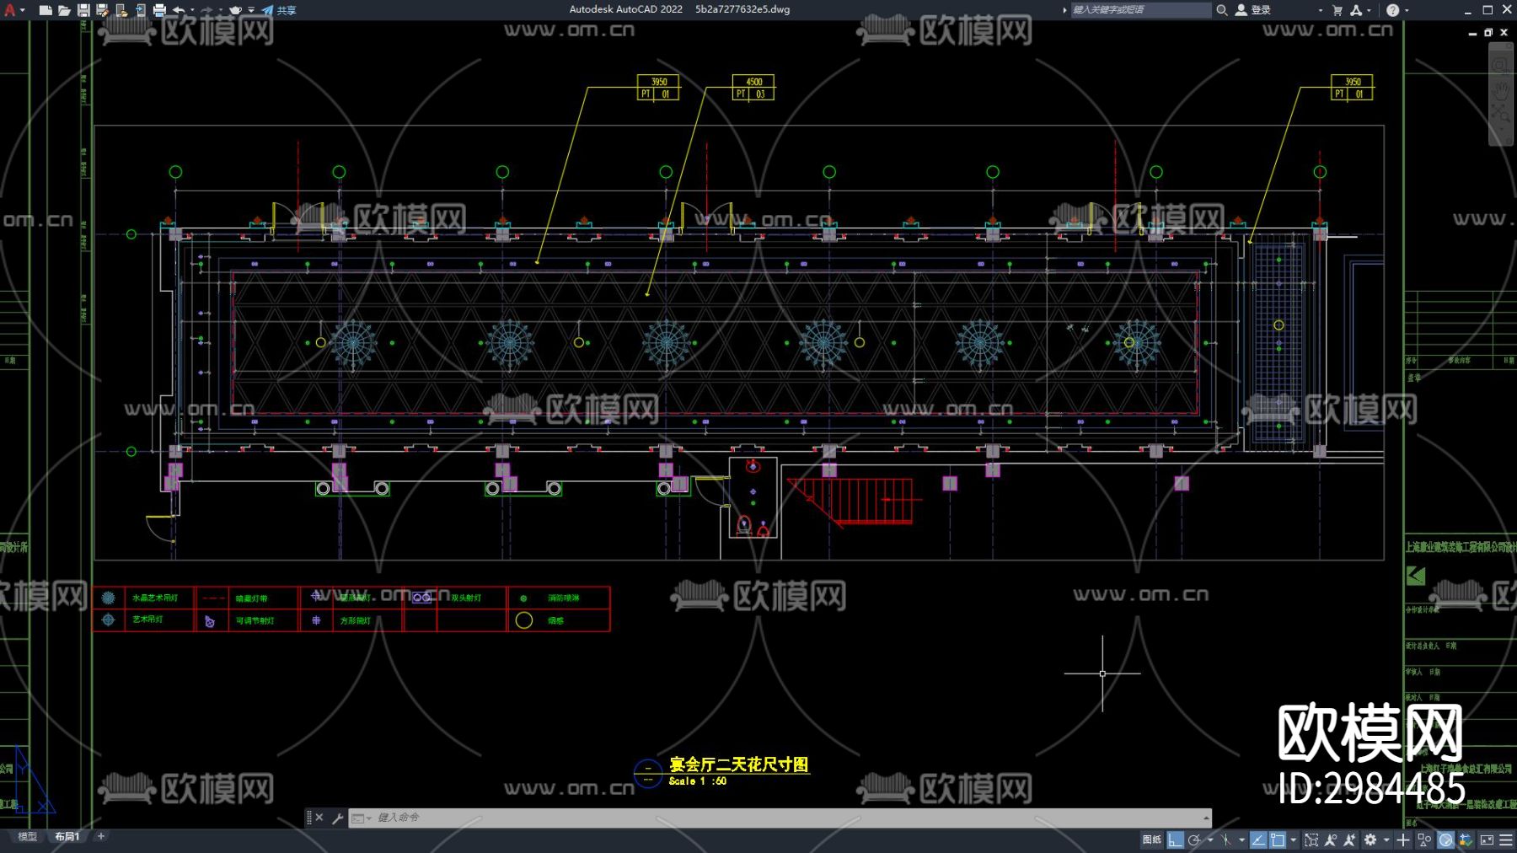Open Workspace Switching gear icon
Viewport: 1517px width, 853px height.
pyautogui.click(x=1370, y=840)
